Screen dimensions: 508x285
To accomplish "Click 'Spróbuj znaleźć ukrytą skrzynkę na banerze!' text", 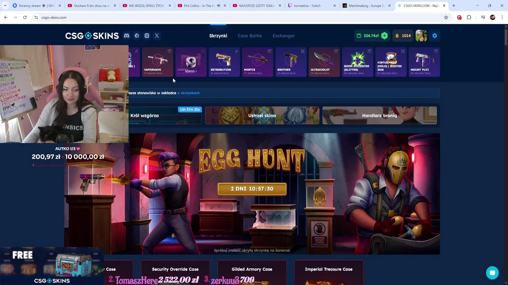I will (x=252, y=250).
